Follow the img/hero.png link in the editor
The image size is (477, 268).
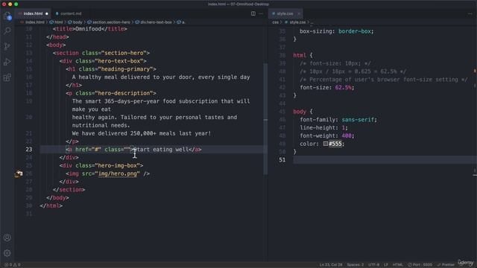click(118, 173)
